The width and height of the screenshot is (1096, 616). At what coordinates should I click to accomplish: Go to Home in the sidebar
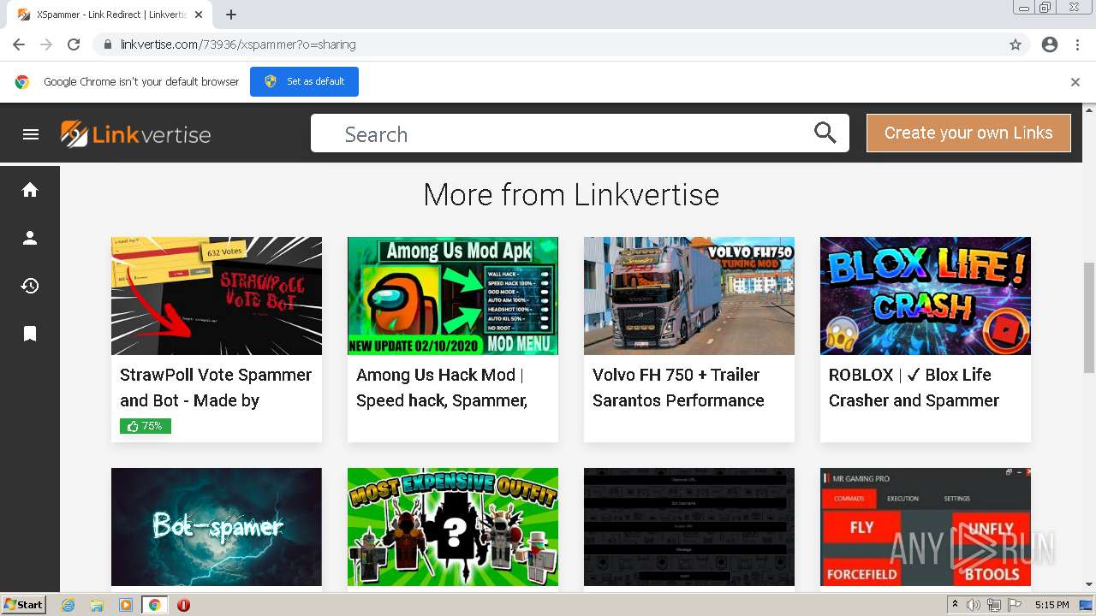(30, 190)
